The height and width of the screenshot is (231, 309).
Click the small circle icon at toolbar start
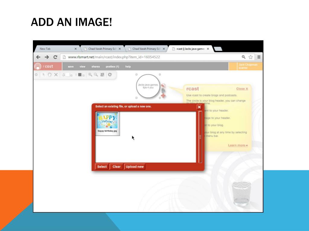coord(36,75)
